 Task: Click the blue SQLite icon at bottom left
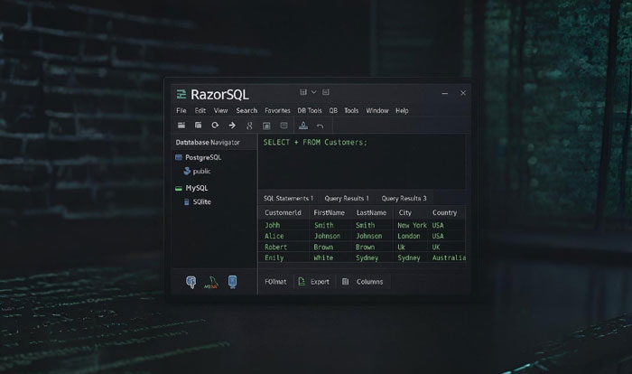coord(233,282)
